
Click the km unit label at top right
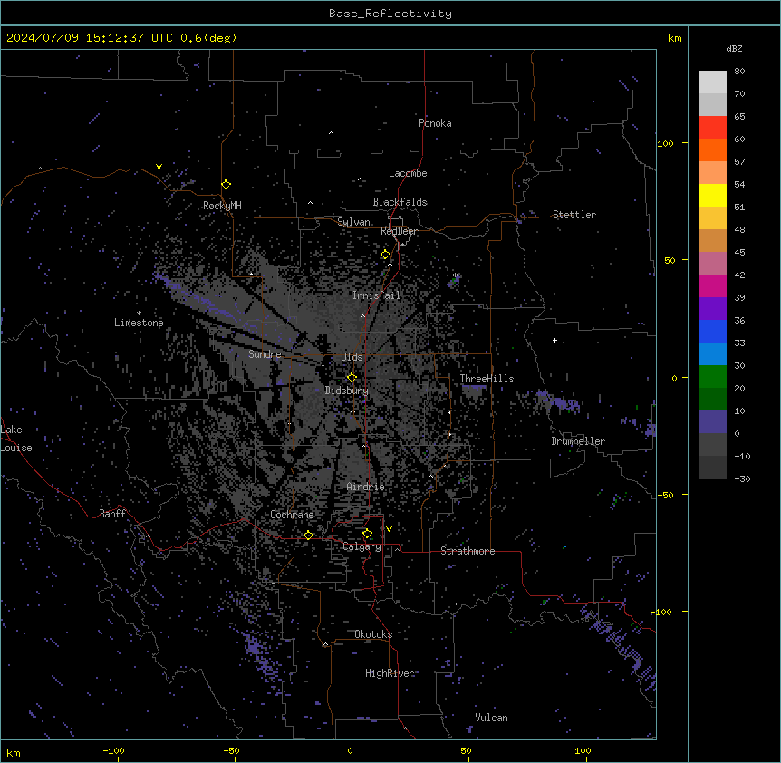[675, 38]
